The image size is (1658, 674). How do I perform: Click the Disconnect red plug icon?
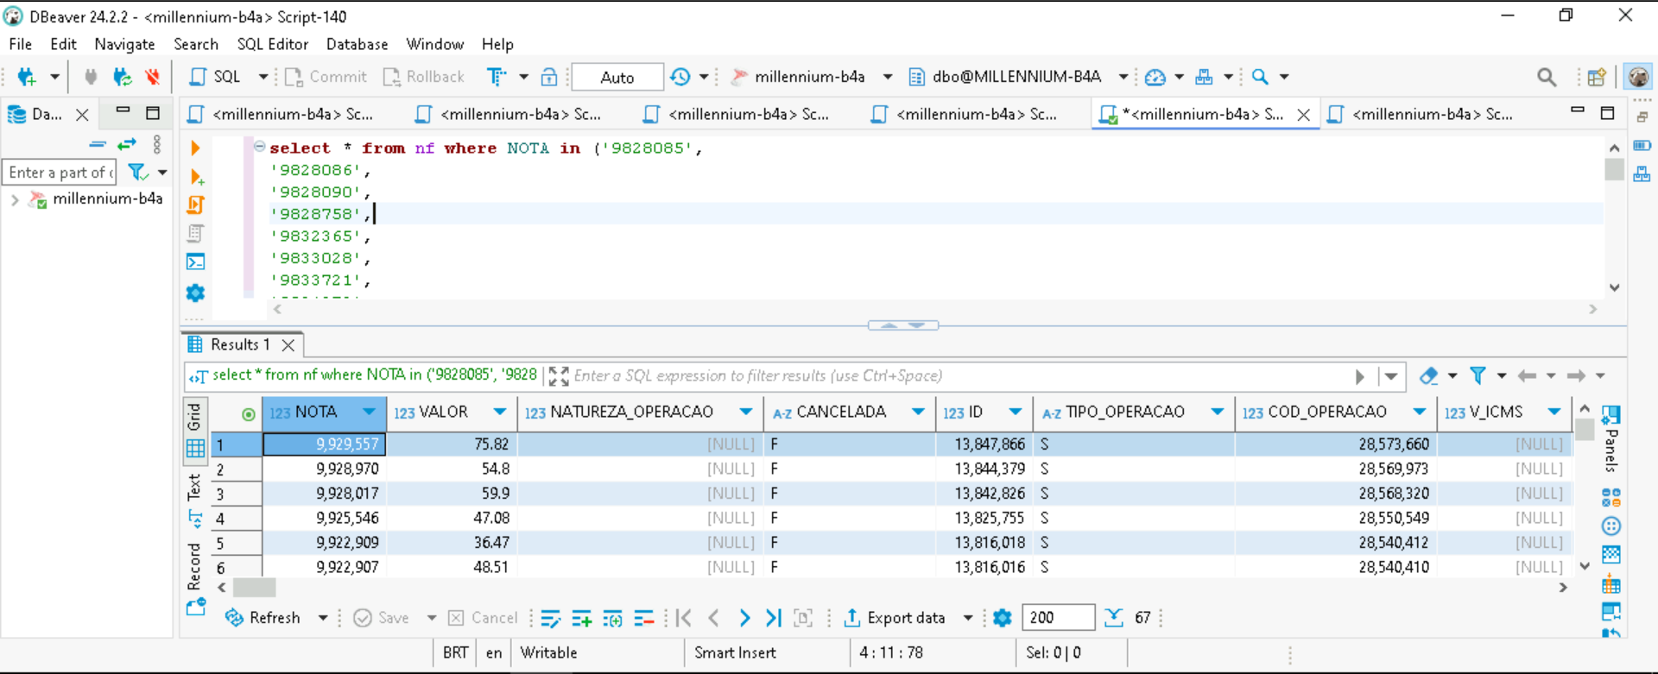[x=153, y=77]
